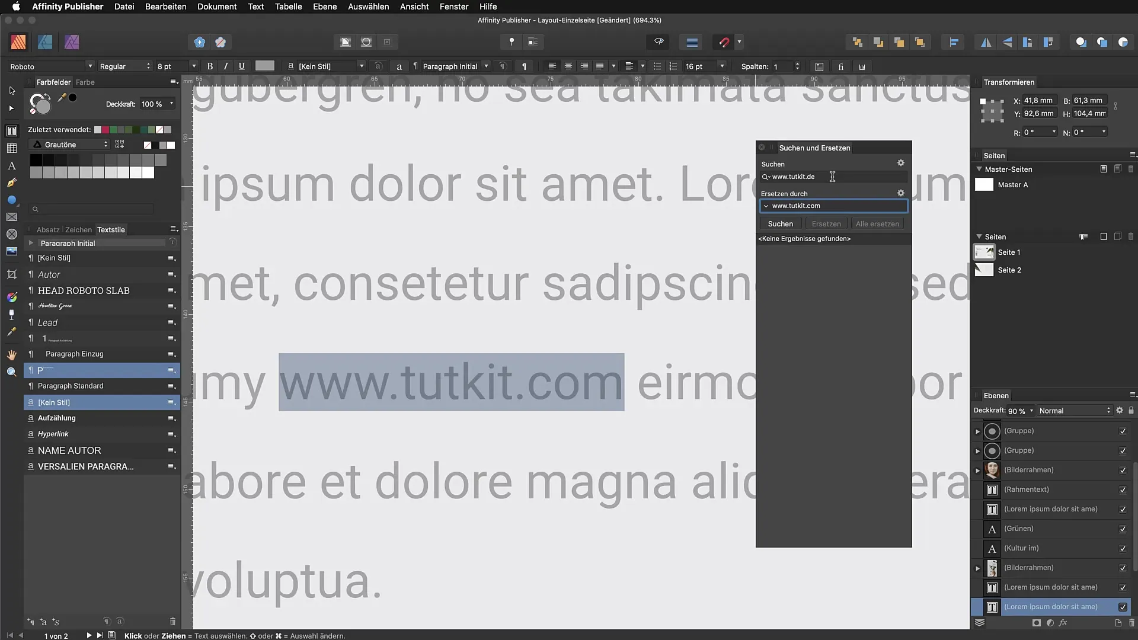Toggle visibility of Rahmentext layer
1138x640 pixels.
tap(1123, 490)
